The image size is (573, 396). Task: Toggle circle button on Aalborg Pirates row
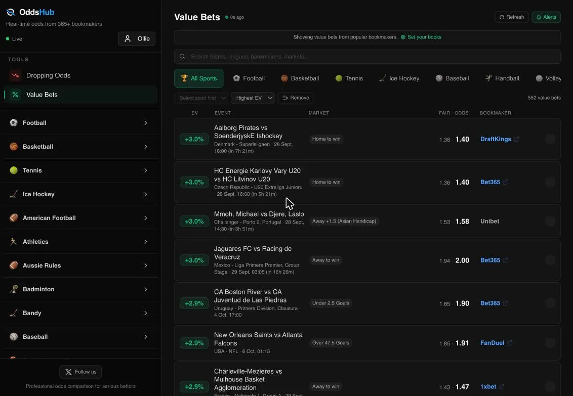[550, 139]
